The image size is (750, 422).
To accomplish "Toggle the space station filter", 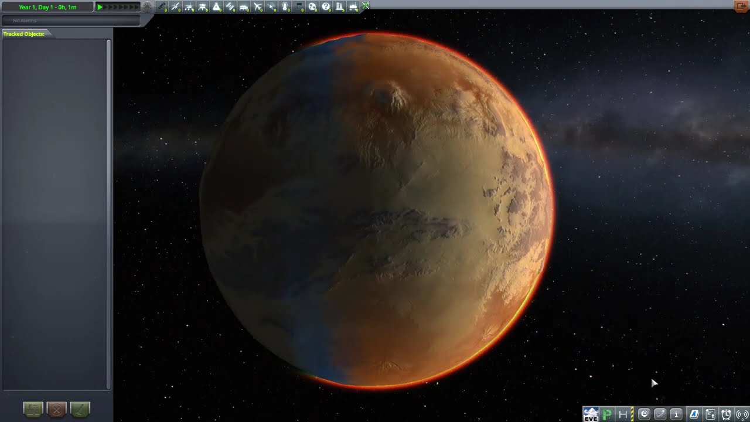I will click(x=230, y=6).
